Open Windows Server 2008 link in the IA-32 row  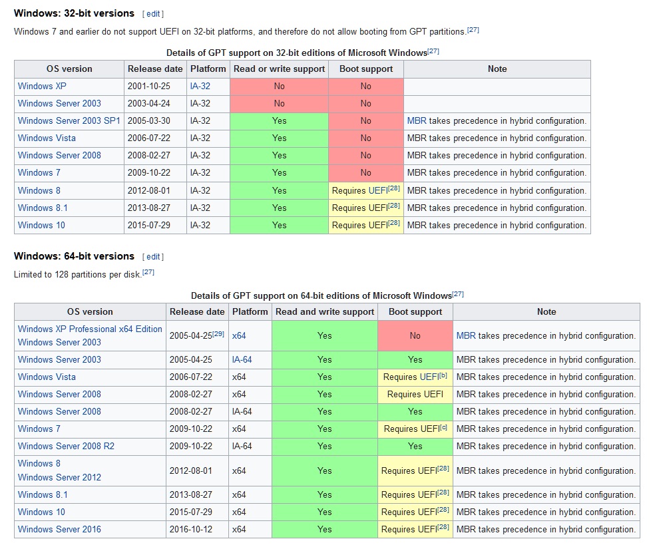[x=59, y=155]
